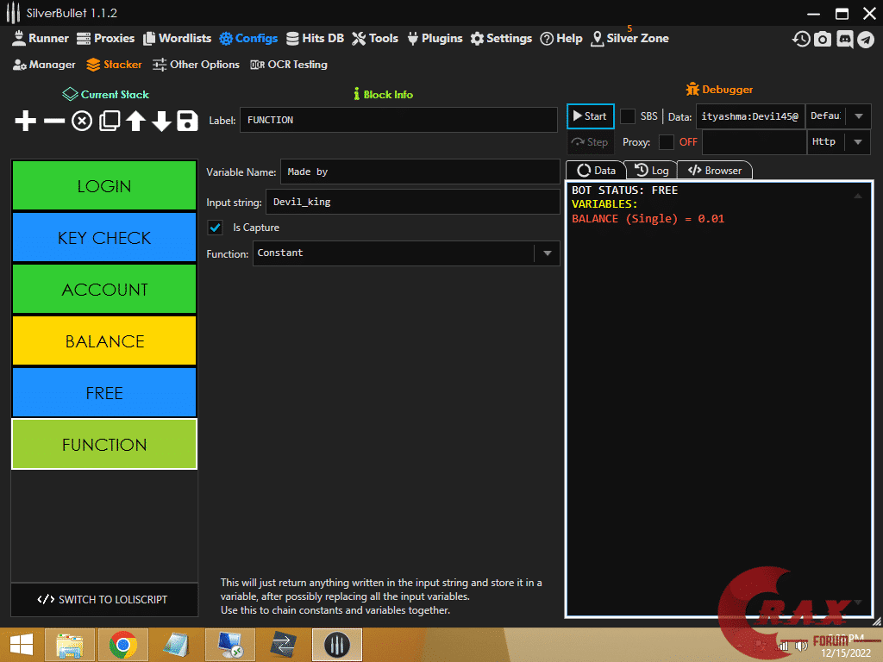The width and height of the screenshot is (883, 662).
Task: Start the debugger run
Action: coord(590,116)
